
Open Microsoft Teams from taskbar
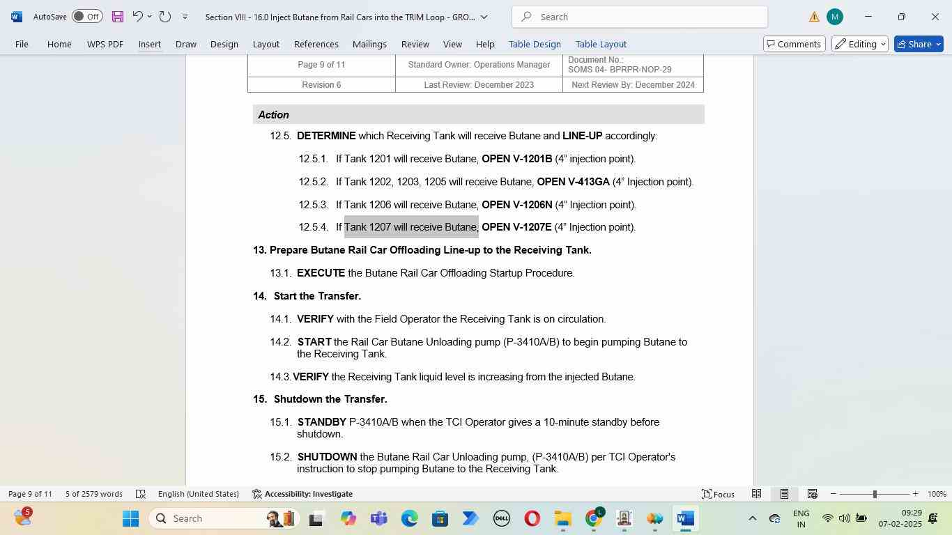pos(378,518)
